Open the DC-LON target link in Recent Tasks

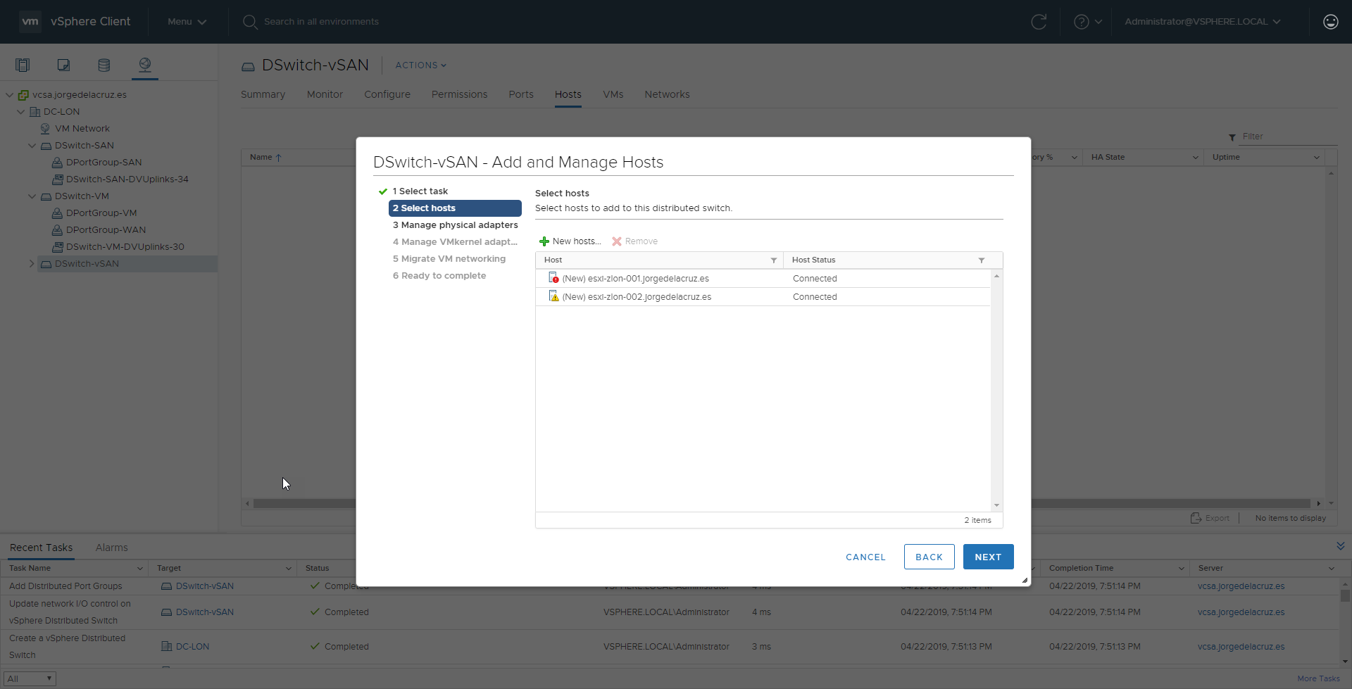192,647
